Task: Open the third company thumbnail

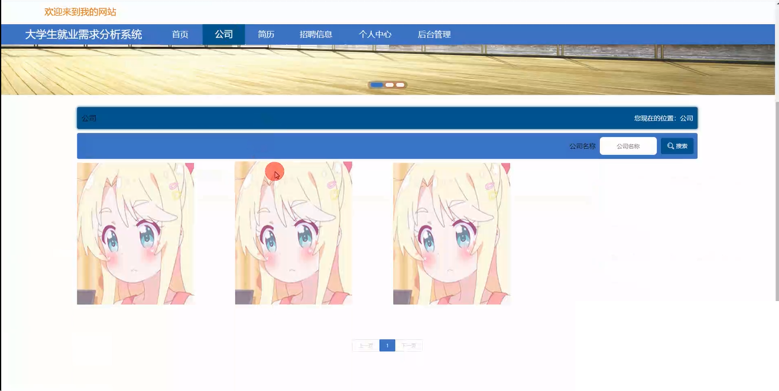Action: [x=452, y=234]
